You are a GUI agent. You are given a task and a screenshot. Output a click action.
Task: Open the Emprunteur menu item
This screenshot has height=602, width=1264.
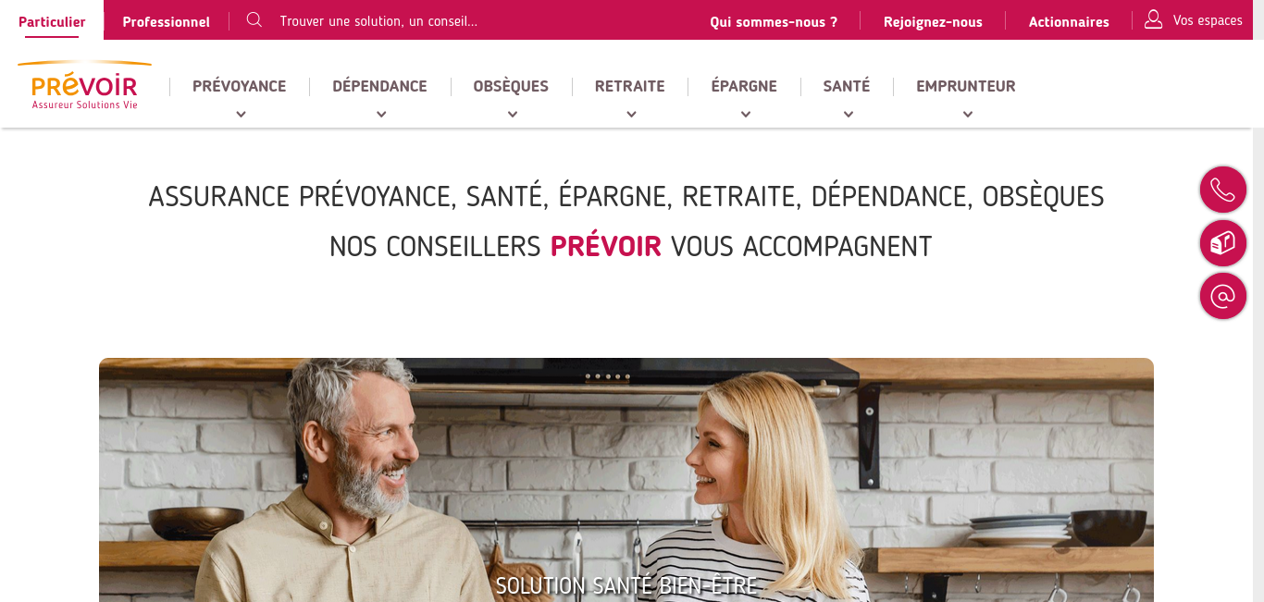point(966,86)
